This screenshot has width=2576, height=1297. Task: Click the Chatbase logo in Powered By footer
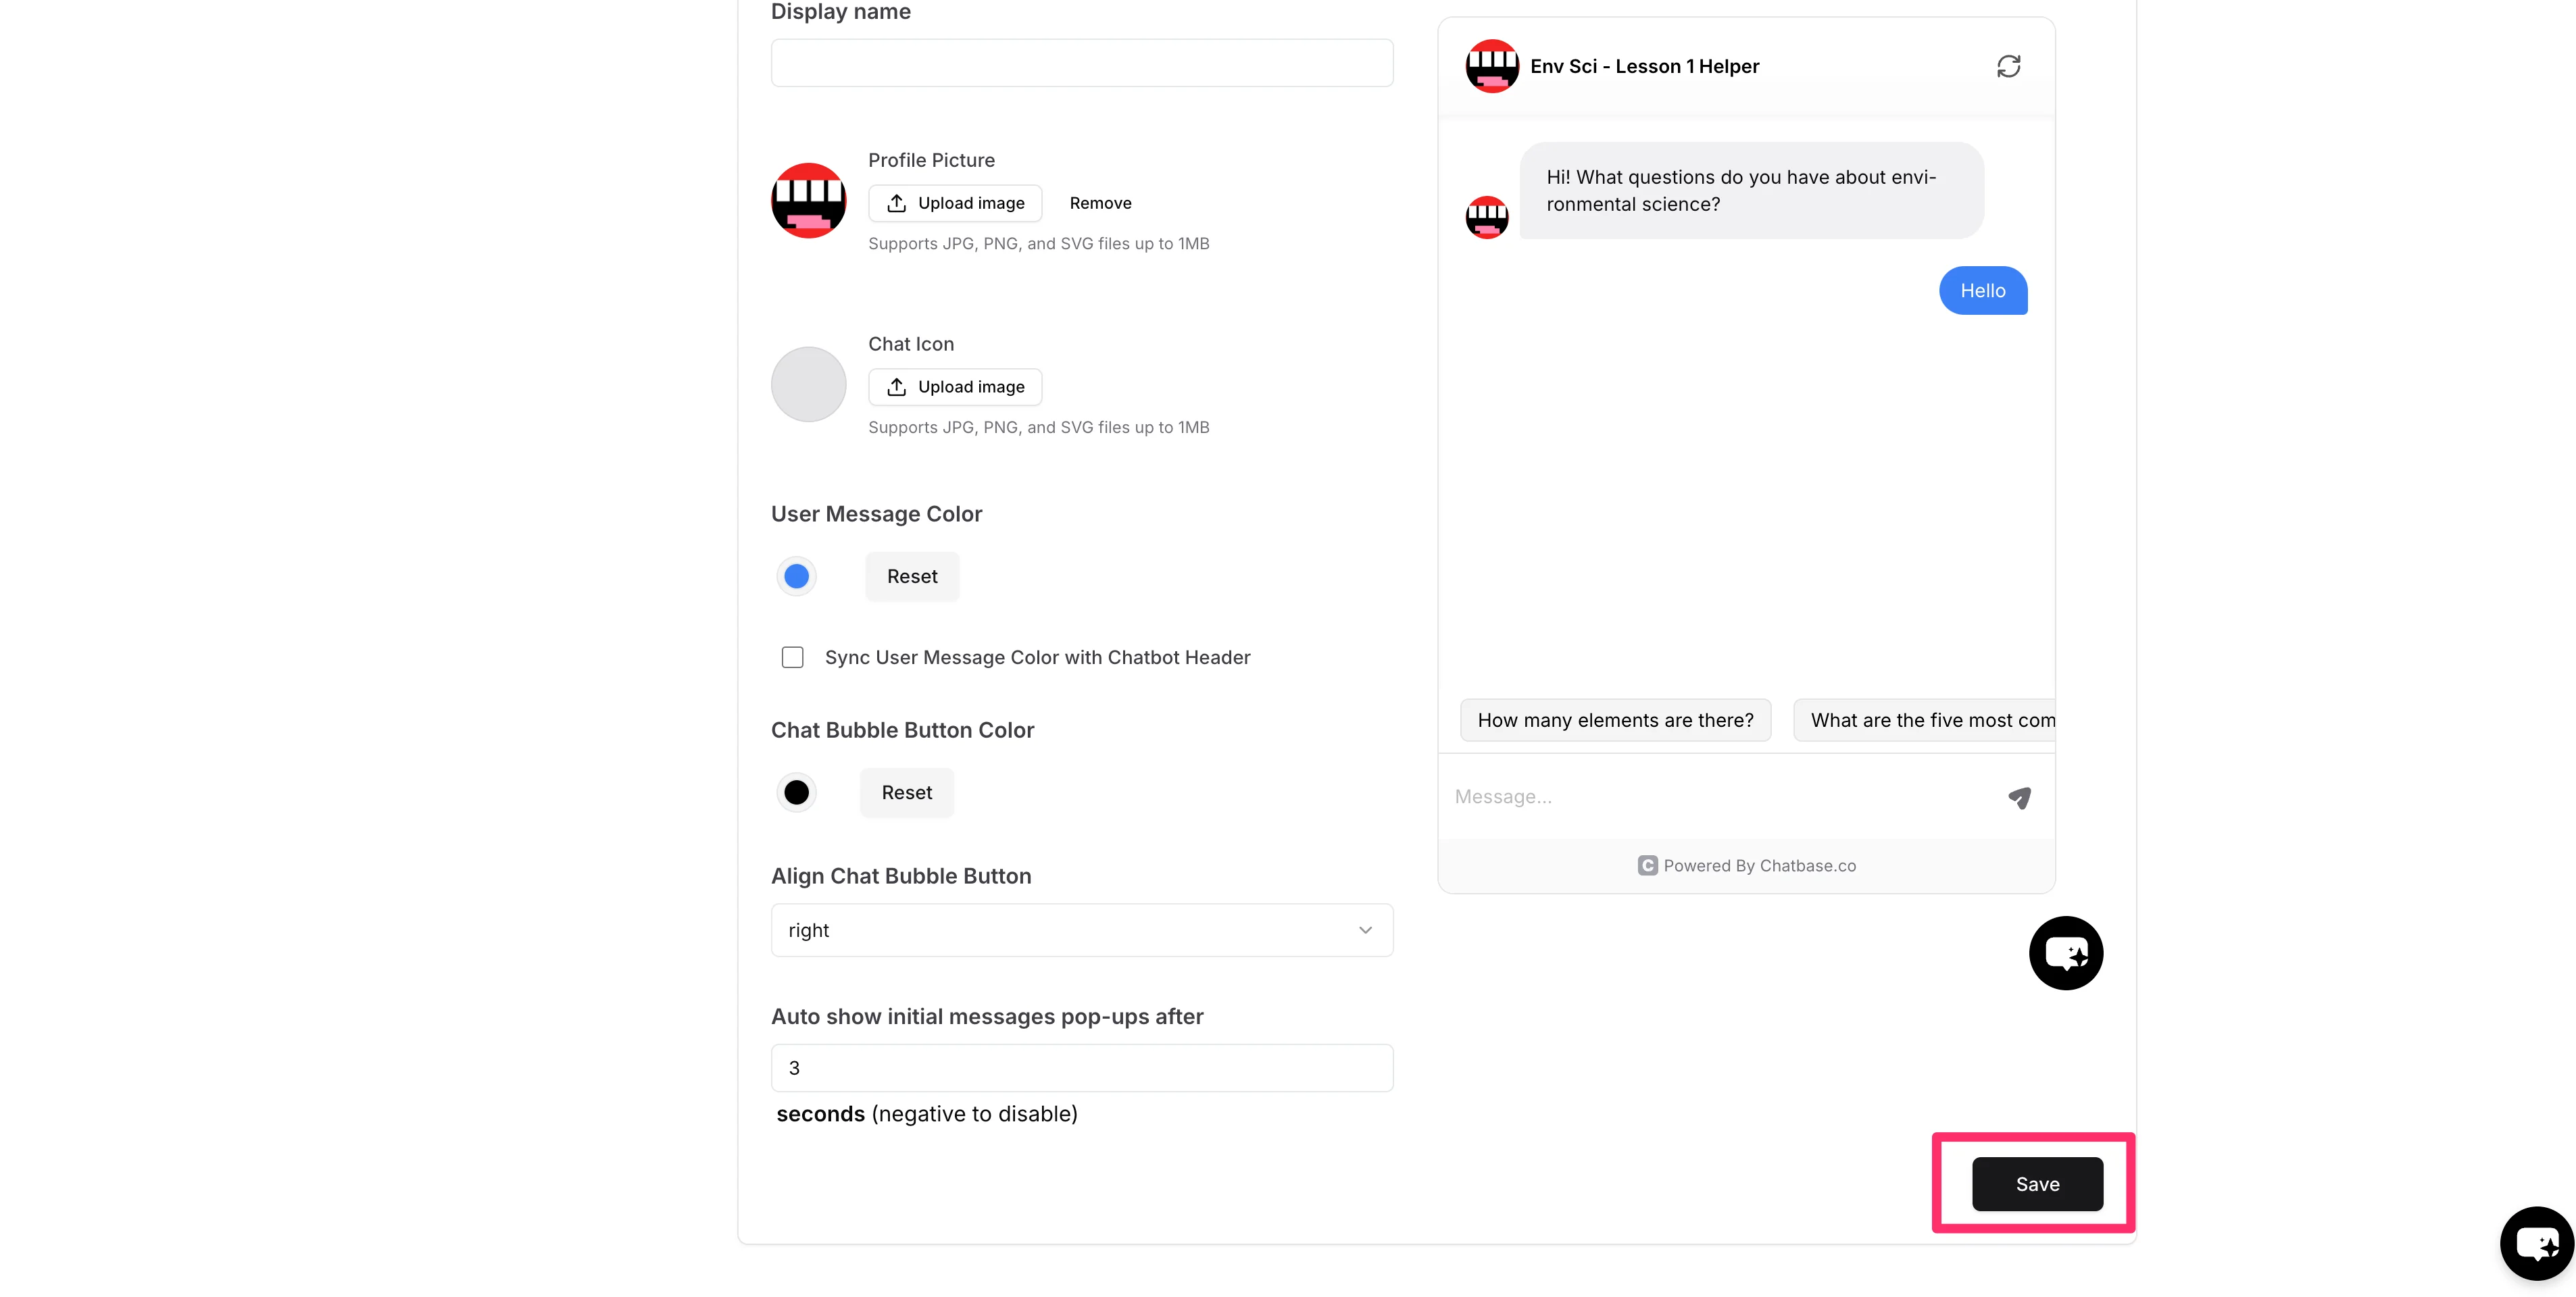tap(1647, 866)
